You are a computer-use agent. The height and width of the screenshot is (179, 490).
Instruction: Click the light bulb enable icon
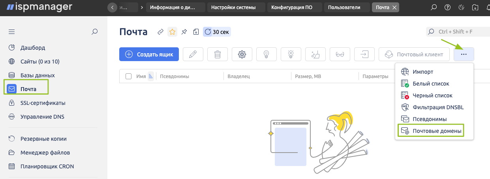pos(267,54)
